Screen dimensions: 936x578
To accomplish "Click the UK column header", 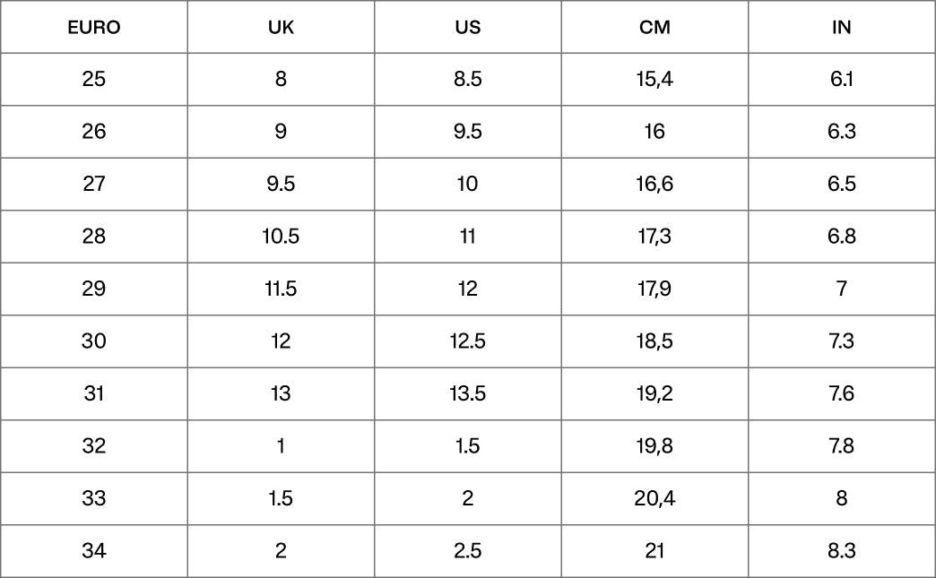I will coord(281,28).
